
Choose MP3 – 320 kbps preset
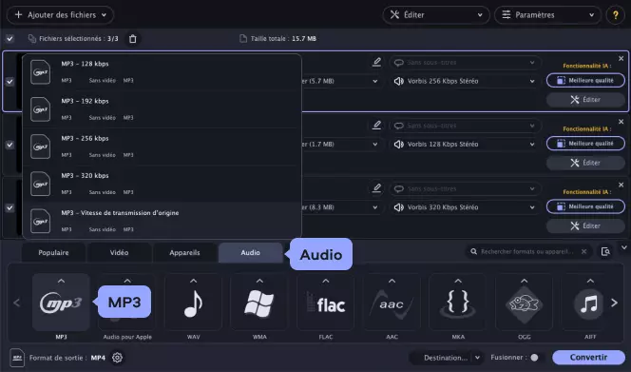pos(163,184)
